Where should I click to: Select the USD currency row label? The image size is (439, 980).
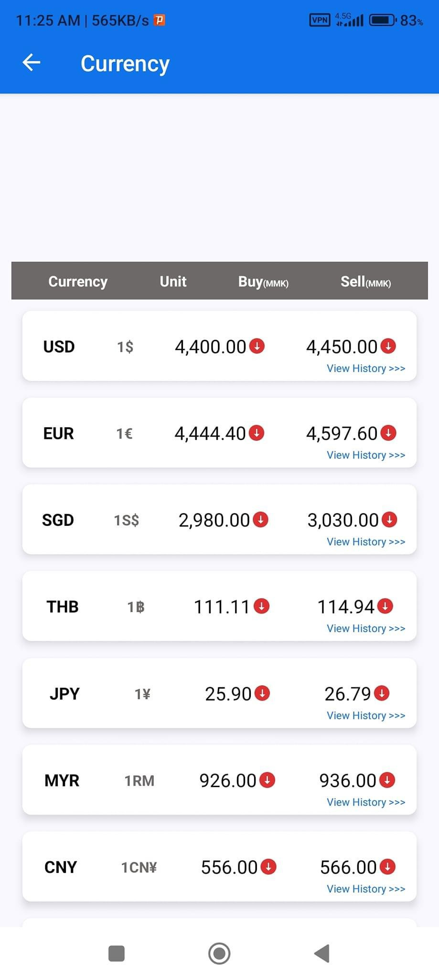(59, 346)
